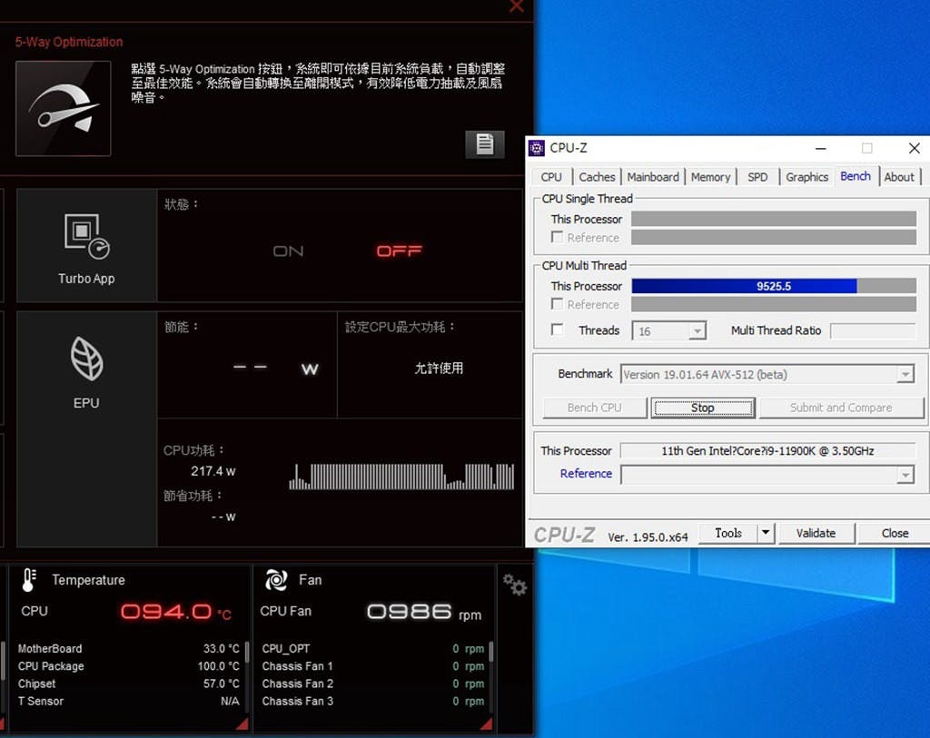Open the fan and temperature settings gear
This screenshot has height=738, width=930.
tap(514, 585)
